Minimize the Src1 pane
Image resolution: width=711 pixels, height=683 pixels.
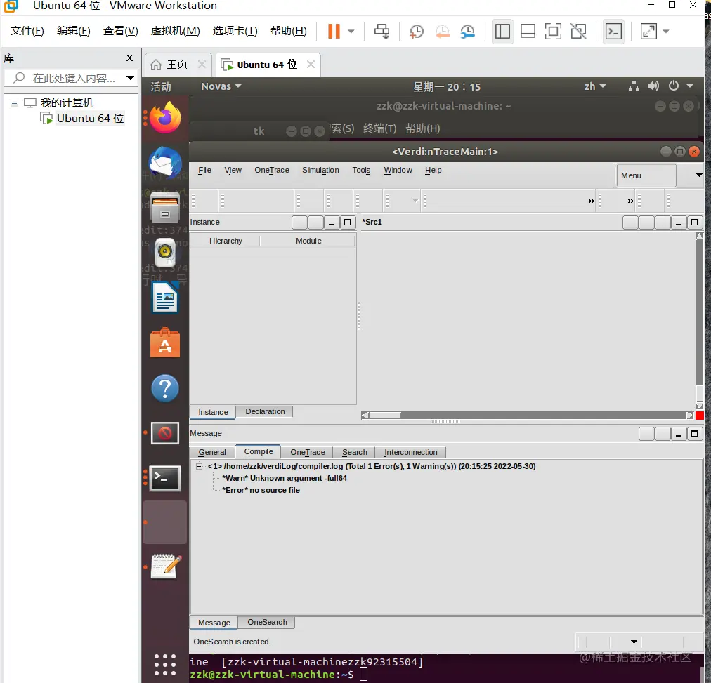(678, 223)
